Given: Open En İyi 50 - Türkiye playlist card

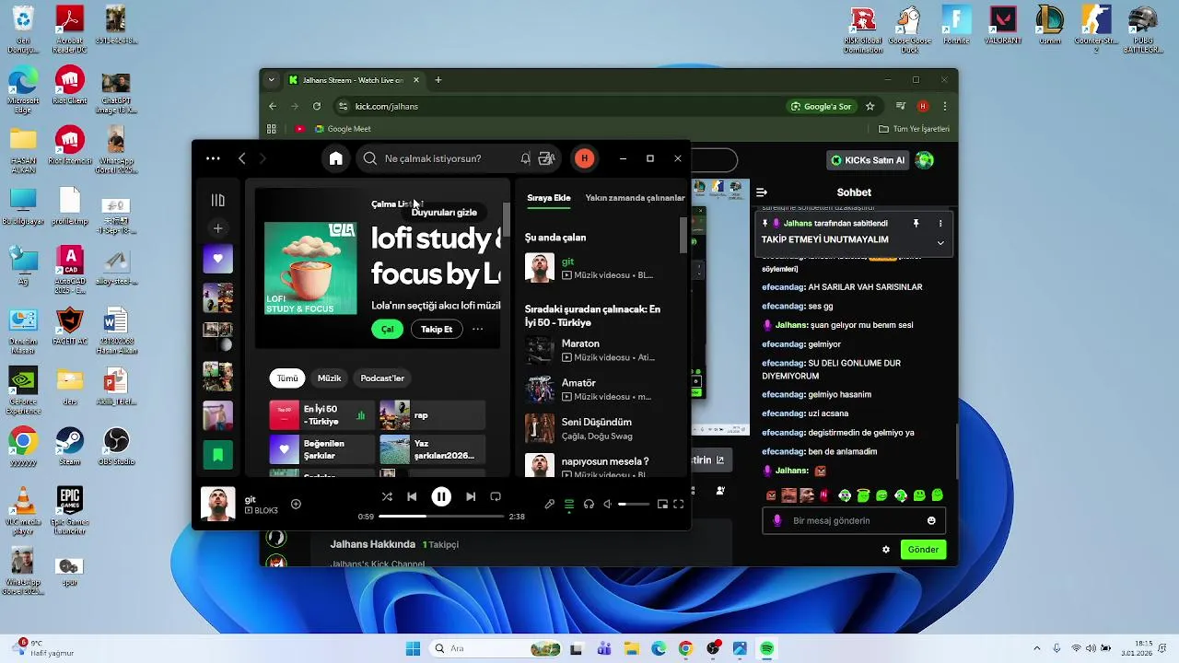Looking at the screenshot, I should (322, 415).
